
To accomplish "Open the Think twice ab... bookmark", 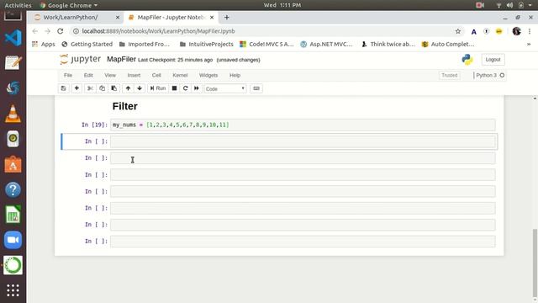I will tap(388, 44).
